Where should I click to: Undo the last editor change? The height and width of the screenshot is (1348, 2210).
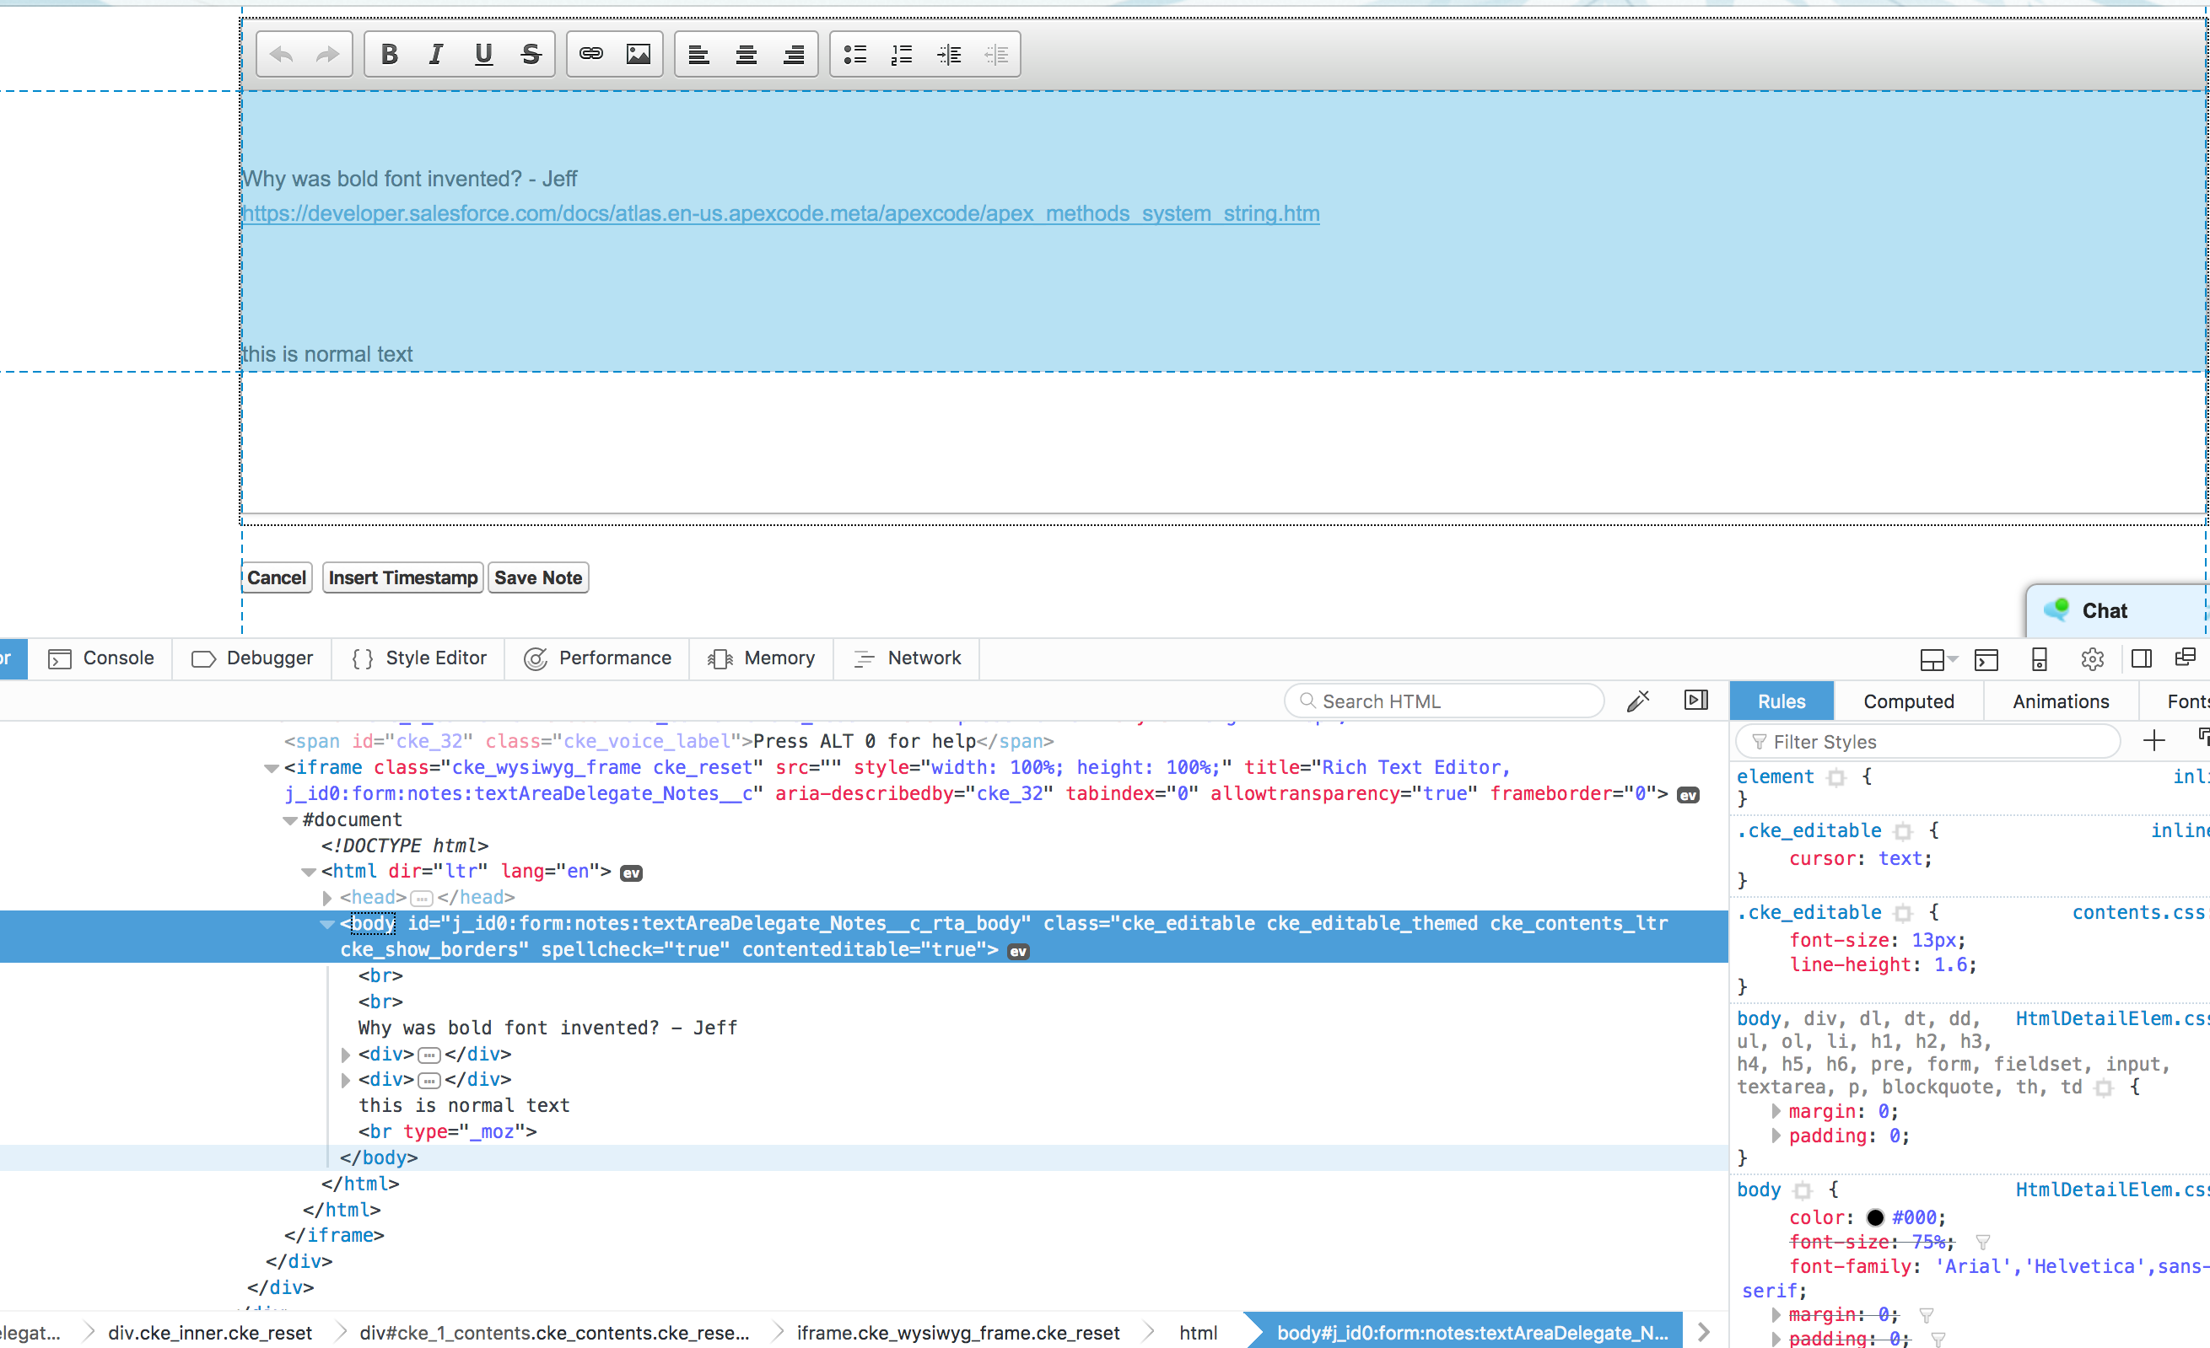[x=282, y=55]
